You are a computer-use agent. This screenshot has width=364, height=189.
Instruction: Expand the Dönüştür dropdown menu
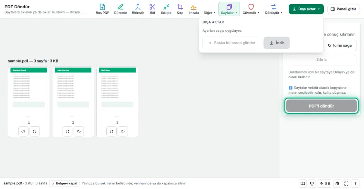click(x=273, y=9)
